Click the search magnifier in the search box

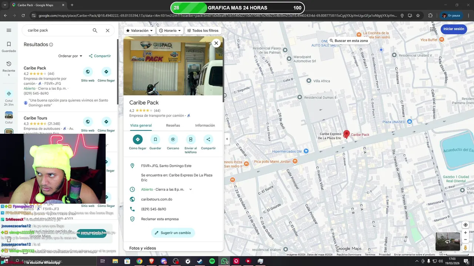(x=95, y=30)
